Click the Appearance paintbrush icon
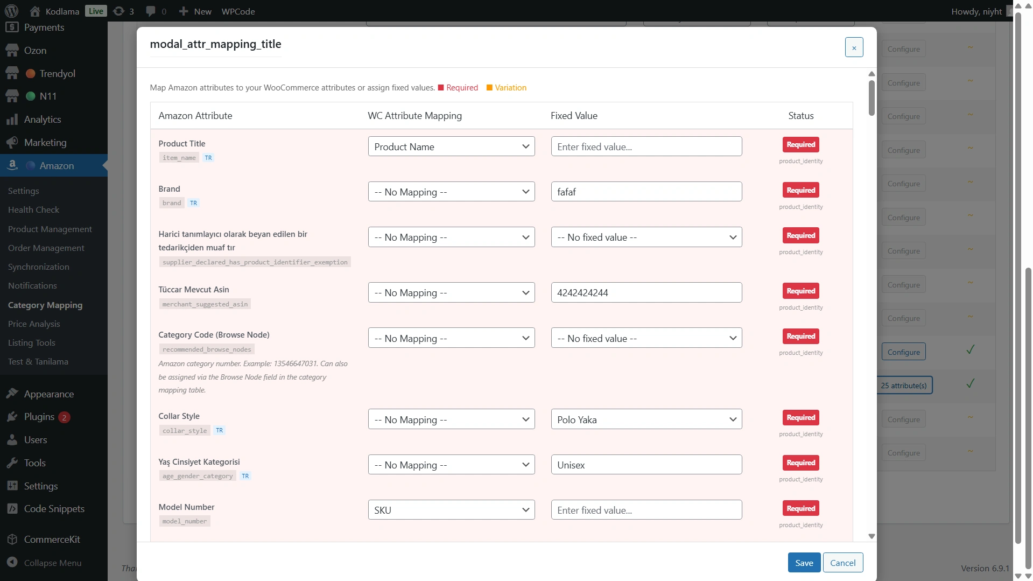 (12, 394)
